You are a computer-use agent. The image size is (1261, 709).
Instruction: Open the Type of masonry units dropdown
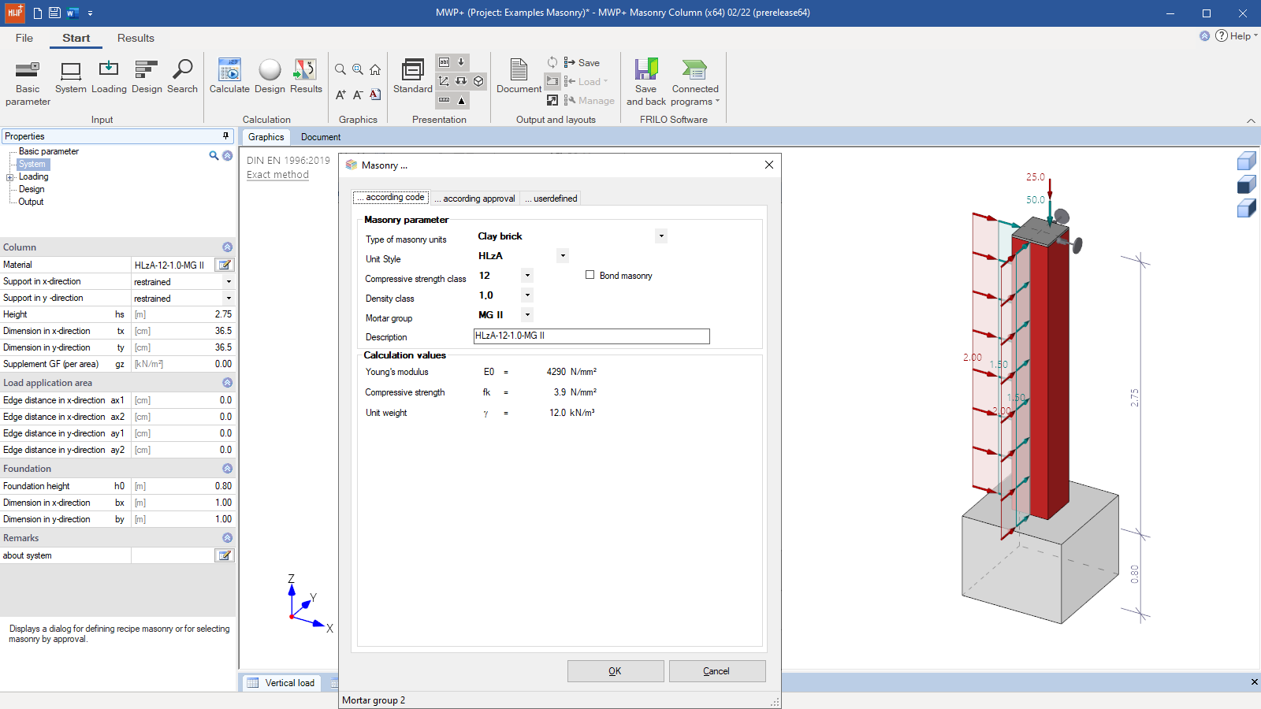pyautogui.click(x=660, y=236)
